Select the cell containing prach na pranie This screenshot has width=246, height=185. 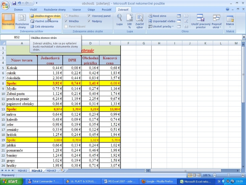click(x=22, y=99)
